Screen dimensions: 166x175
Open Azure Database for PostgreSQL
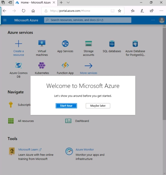tap(135, 48)
